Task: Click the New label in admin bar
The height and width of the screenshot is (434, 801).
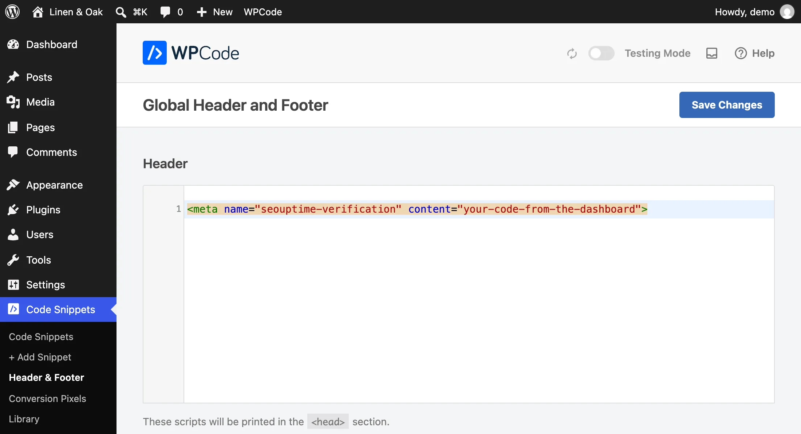Action: coord(223,12)
